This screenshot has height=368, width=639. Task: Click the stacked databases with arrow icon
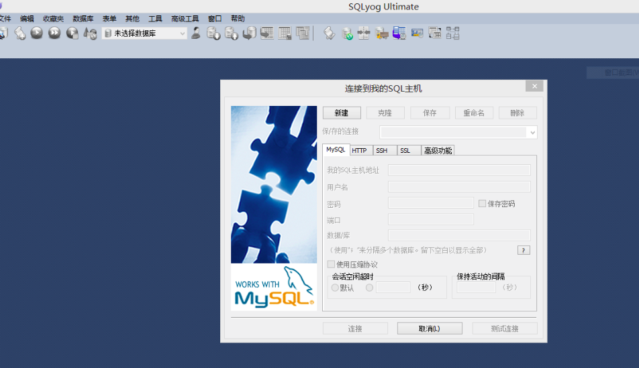(x=249, y=33)
